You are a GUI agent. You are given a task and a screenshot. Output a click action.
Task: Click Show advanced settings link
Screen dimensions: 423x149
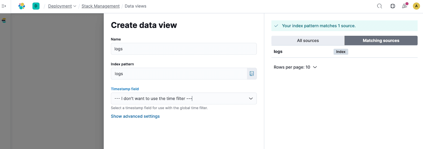[x=135, y=116]
